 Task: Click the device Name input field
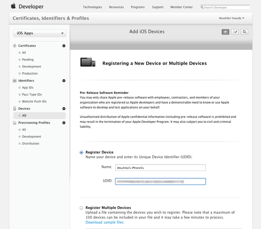coord(160,168)
